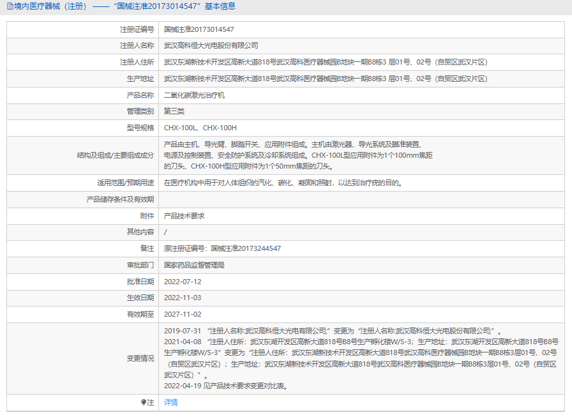Screen dimensions: 572x417
Task: Click the 2019-07-31 change record line
Action: point(333,331)
